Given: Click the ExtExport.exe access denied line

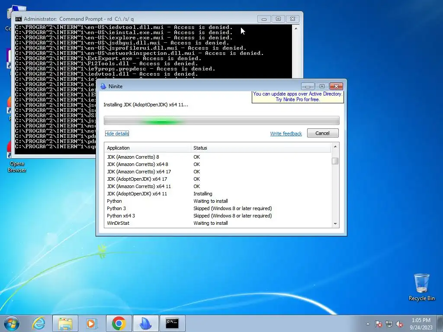Looking at the screenshot, I should 108,58.
